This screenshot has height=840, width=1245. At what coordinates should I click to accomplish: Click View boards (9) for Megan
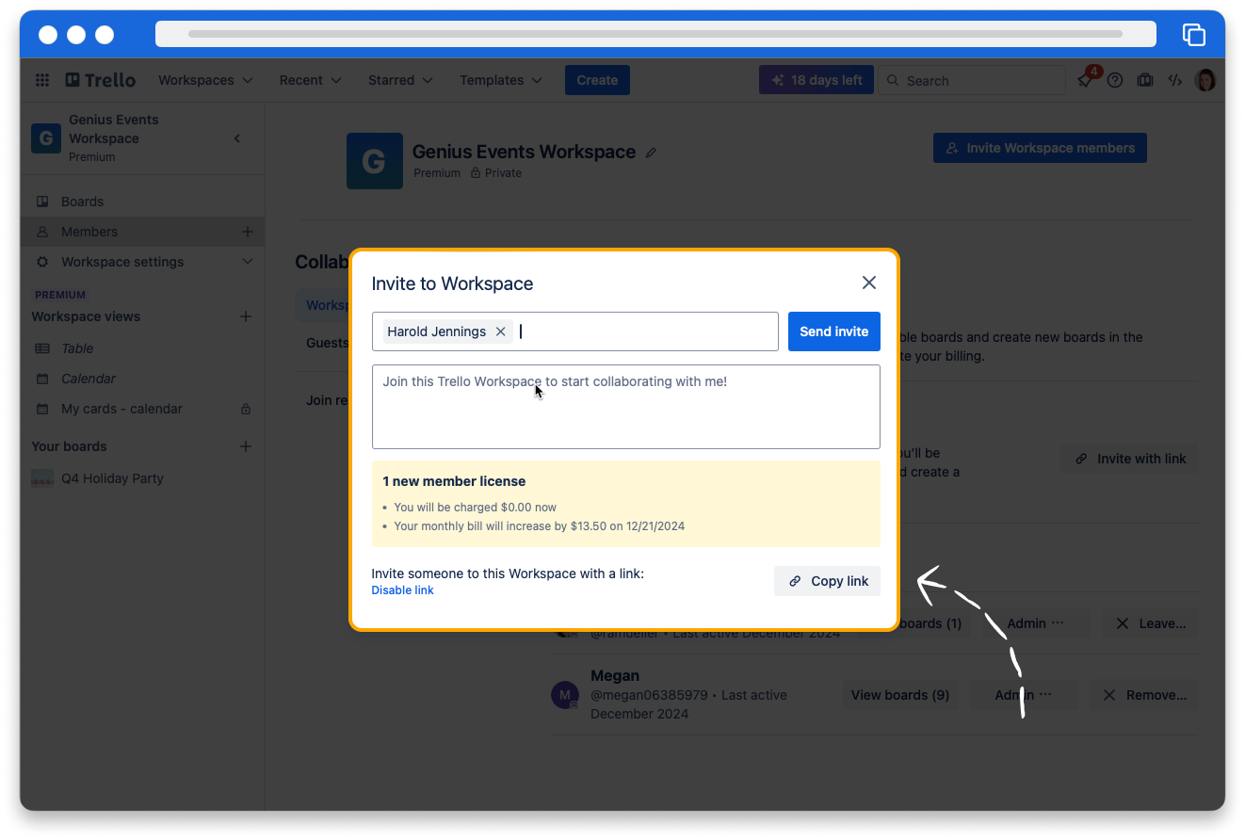(900, 695)
